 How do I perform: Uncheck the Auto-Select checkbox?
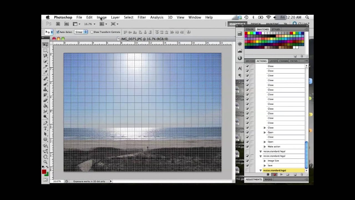[58, 32]
